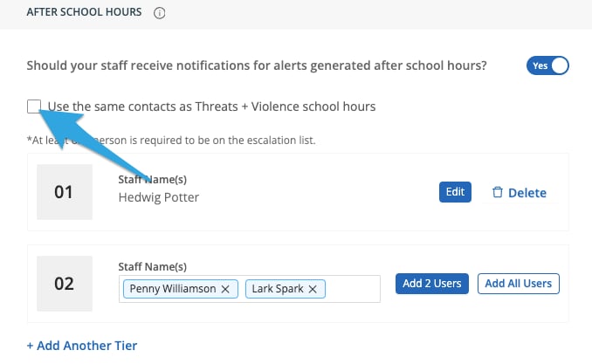Click Use the same contacts label text

211,106
